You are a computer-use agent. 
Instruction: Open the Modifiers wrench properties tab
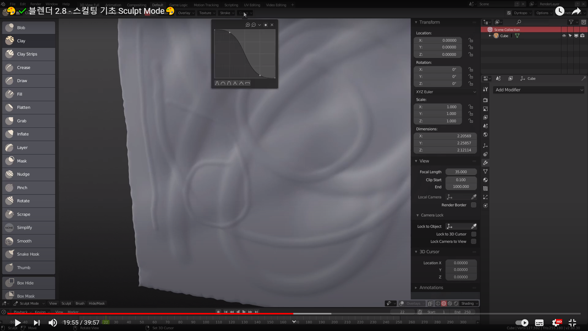pos(485,163)
